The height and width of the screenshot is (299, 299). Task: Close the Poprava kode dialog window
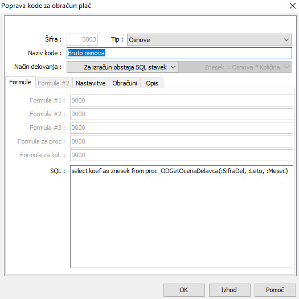click(x=293, y=6)
